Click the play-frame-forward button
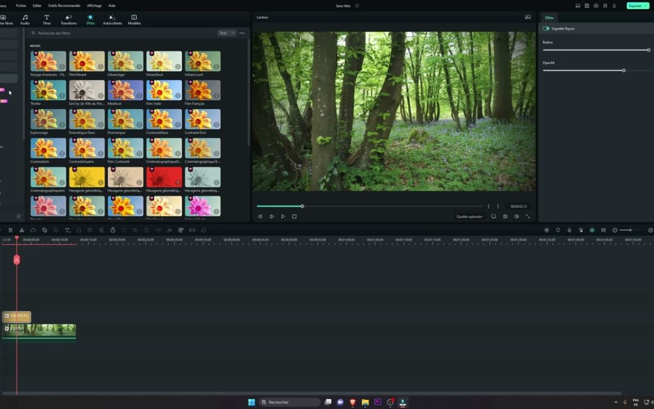Screen dimensions: 654x409 coord(271,216)
